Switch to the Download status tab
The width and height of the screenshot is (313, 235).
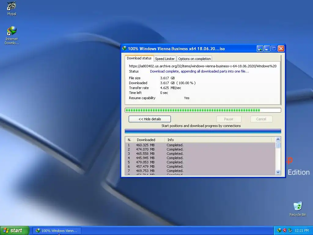pos(139,58)
